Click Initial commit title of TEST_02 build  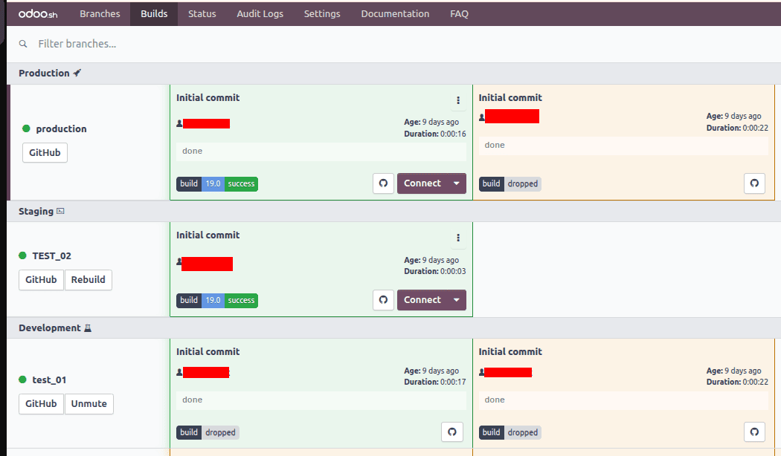click(x=208, y=235)
